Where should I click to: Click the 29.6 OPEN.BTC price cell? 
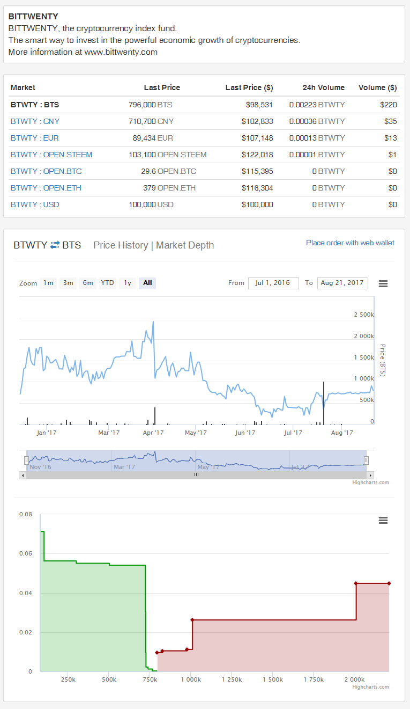169,171
